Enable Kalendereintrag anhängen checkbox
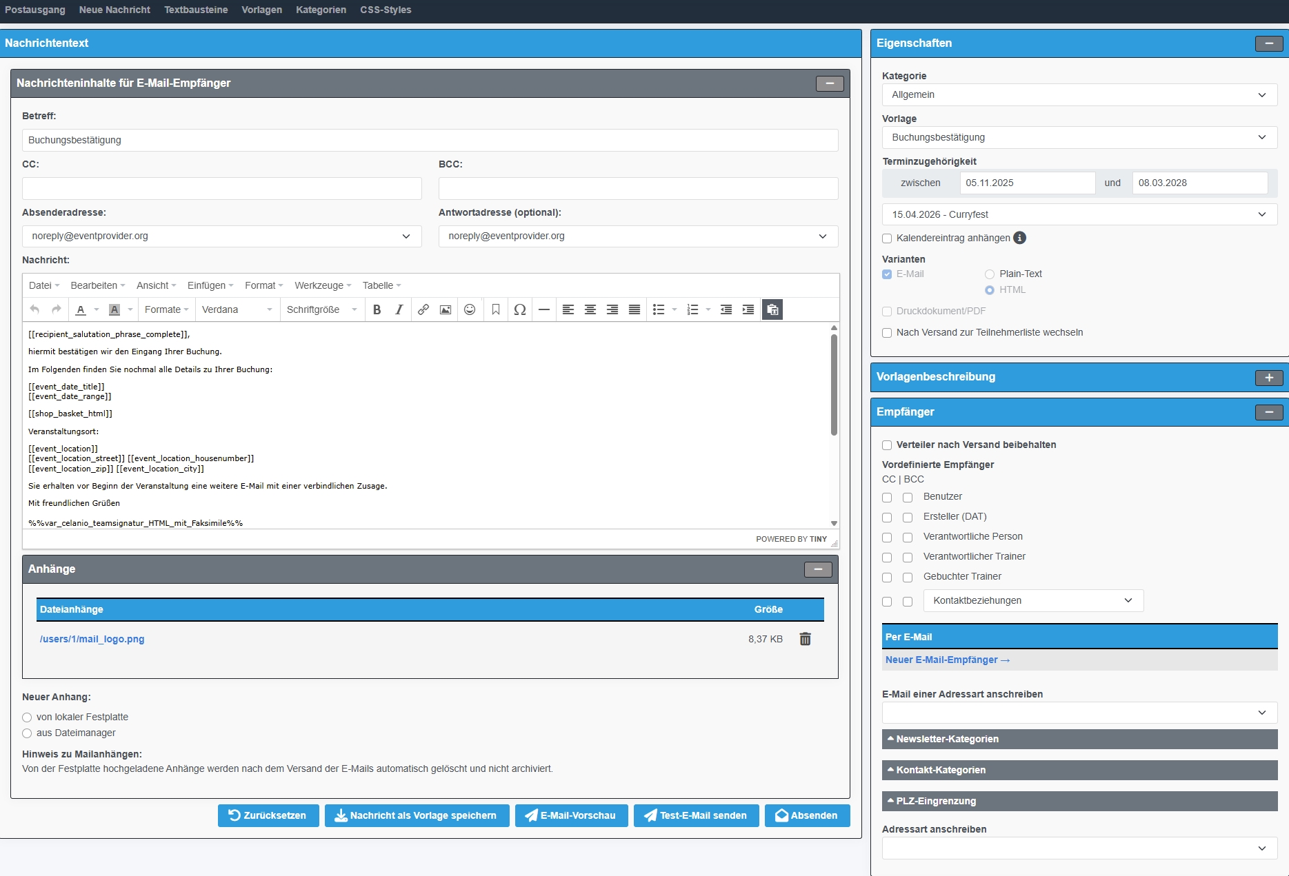This screenshot has height=876, width=1289. tap(887, 238)
